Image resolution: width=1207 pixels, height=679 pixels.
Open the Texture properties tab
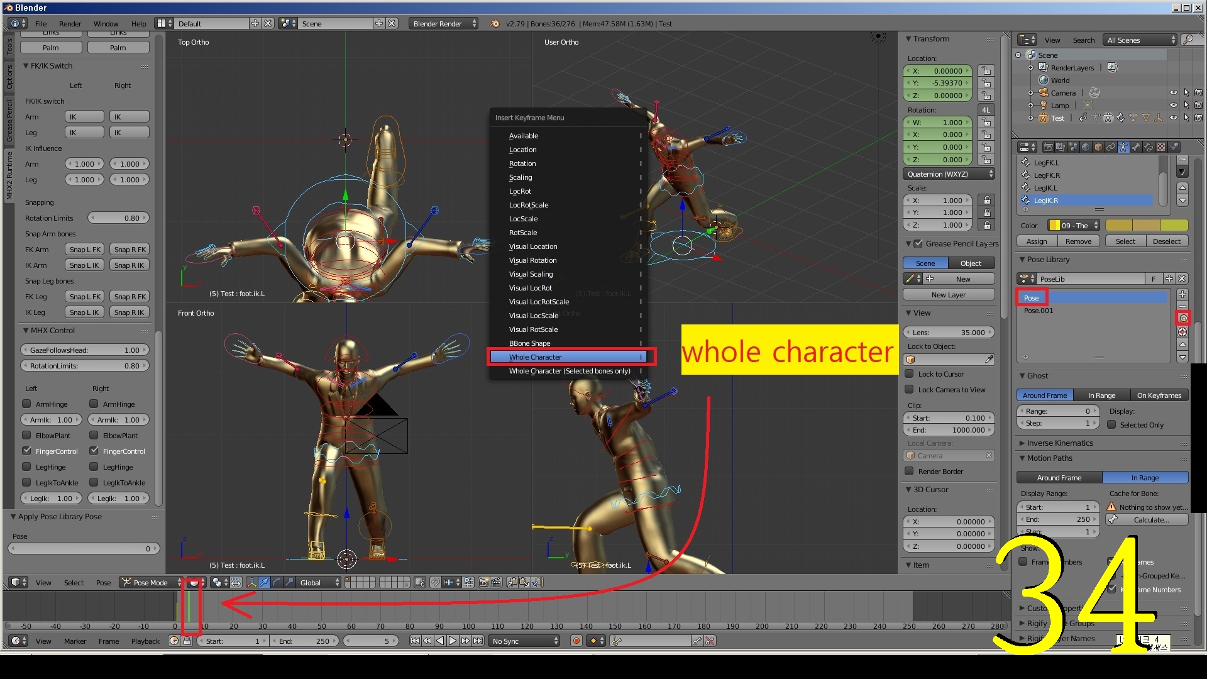pos(1161,147)
